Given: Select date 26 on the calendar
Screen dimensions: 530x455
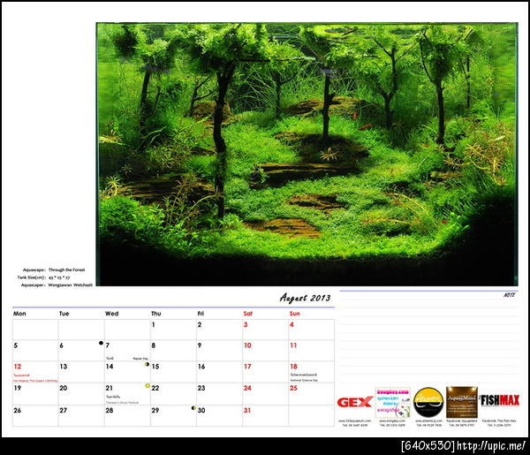Looking at the screenshot, I should (18, 411).
